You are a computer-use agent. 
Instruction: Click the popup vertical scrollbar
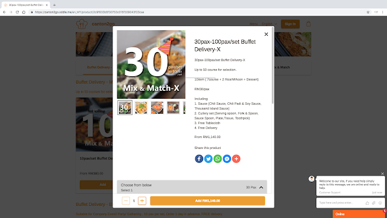(273, 66)
